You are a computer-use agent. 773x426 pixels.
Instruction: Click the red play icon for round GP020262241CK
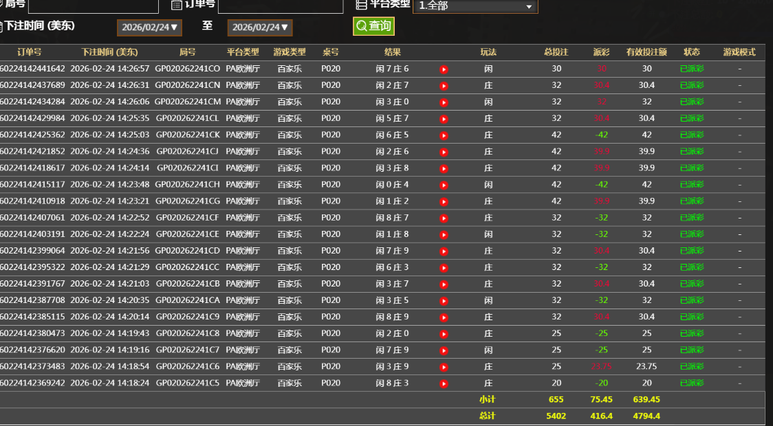pyautogui.click(x=444, y=135)
